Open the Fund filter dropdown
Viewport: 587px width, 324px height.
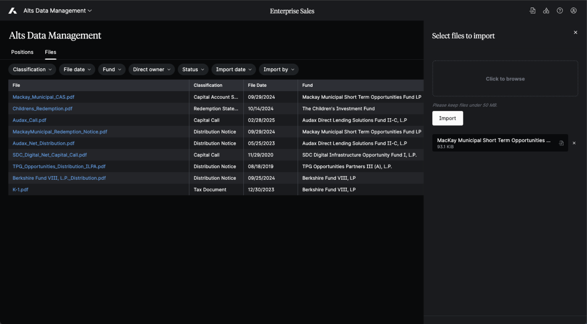pos(112,69)
